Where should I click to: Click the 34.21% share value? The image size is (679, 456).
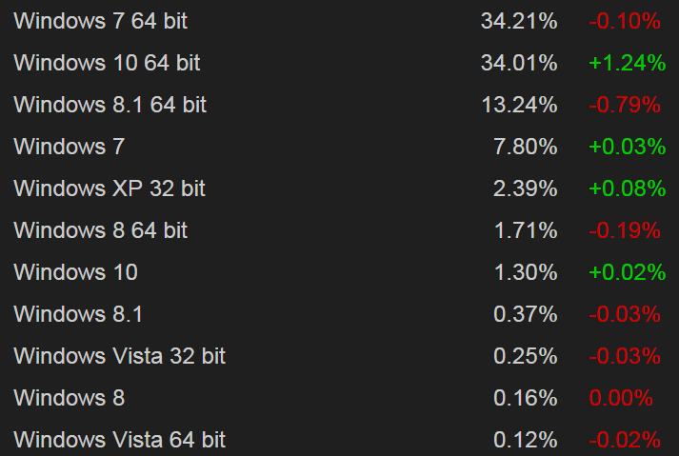[519, 21]
